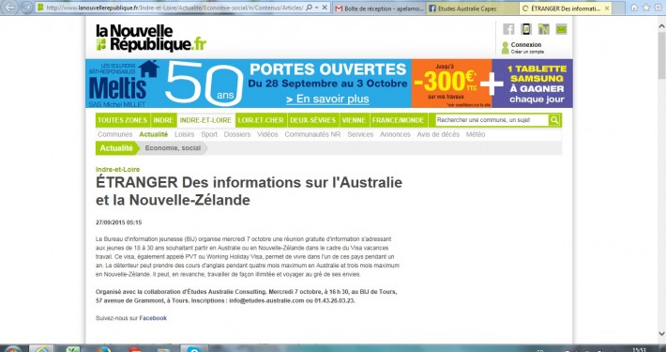Click the green search magnifier button
The height and width of the screenshot is (352, 666).
[554, 120]
